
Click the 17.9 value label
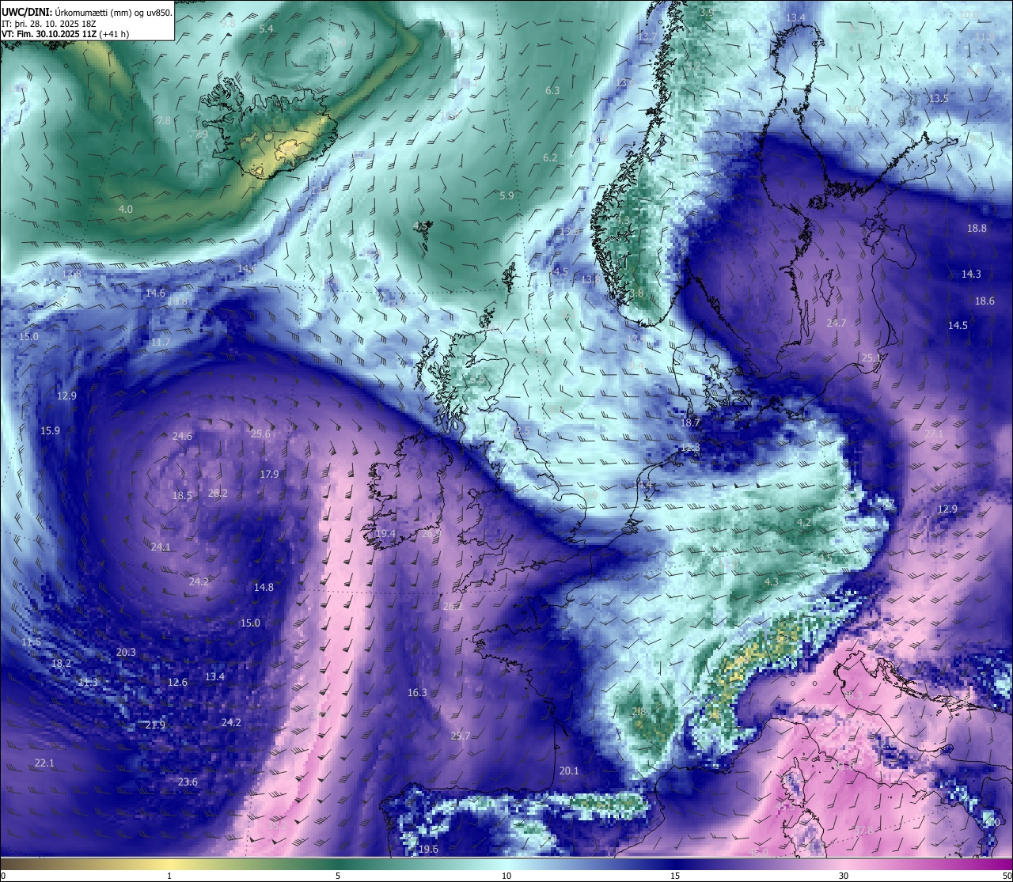point(269,474)
